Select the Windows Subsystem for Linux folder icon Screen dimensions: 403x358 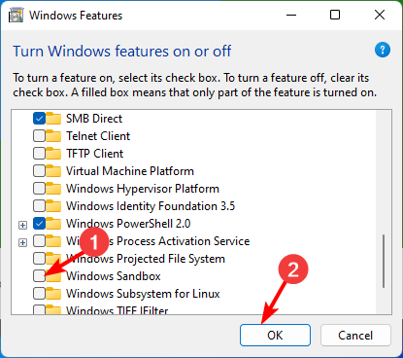[53, 294]
